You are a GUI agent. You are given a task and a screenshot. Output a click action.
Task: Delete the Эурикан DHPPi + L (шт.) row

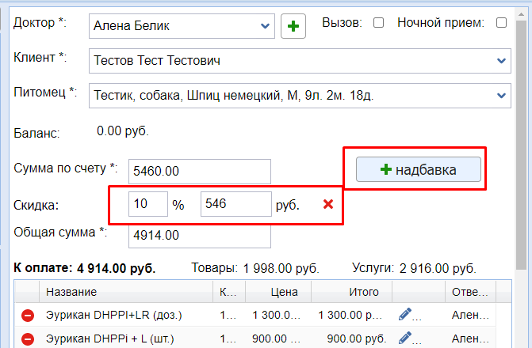pos(27,339)
